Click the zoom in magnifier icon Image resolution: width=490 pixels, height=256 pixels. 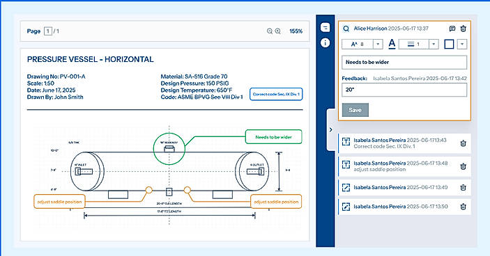[278, 31]
